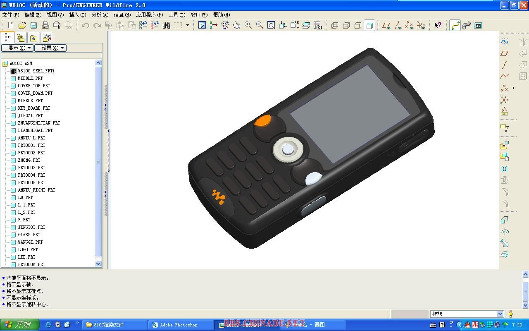529x331 pixels.
Task: Switch to No Hidden display
Action: (358, 25)
